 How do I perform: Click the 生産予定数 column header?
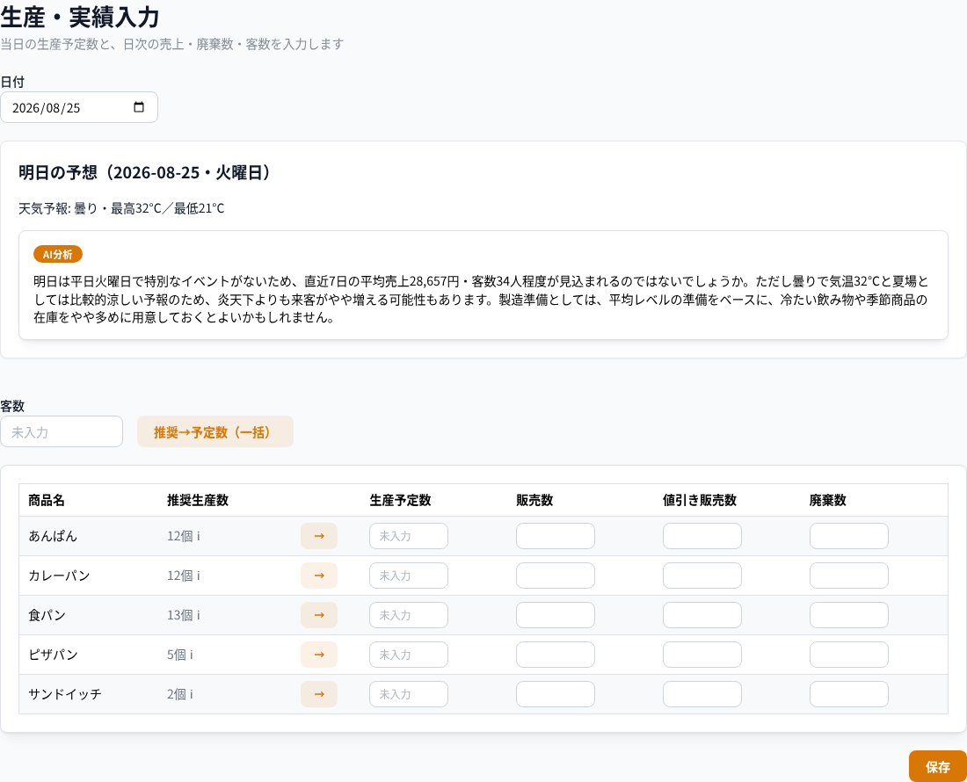click(x=400, y=500)
